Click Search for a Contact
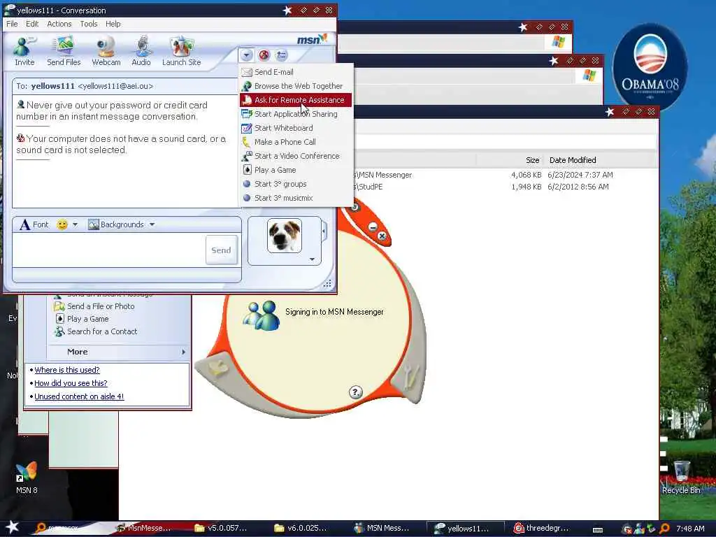Screen dimensions: 716x537 (96, 331)
